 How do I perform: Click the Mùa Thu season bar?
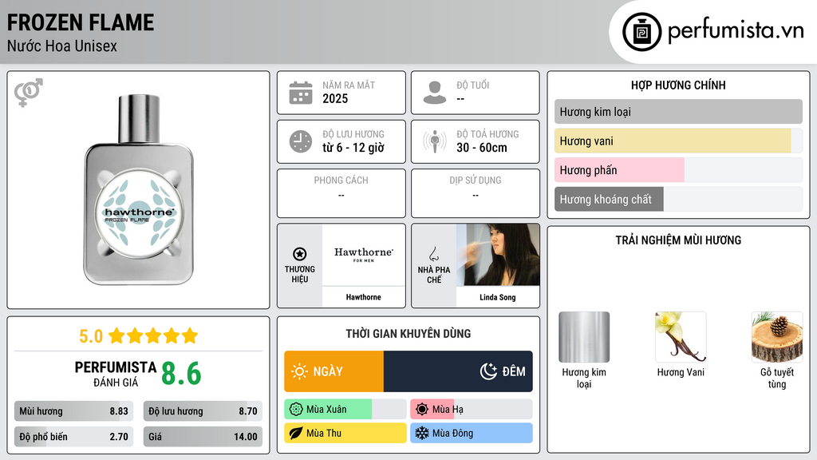345,433
